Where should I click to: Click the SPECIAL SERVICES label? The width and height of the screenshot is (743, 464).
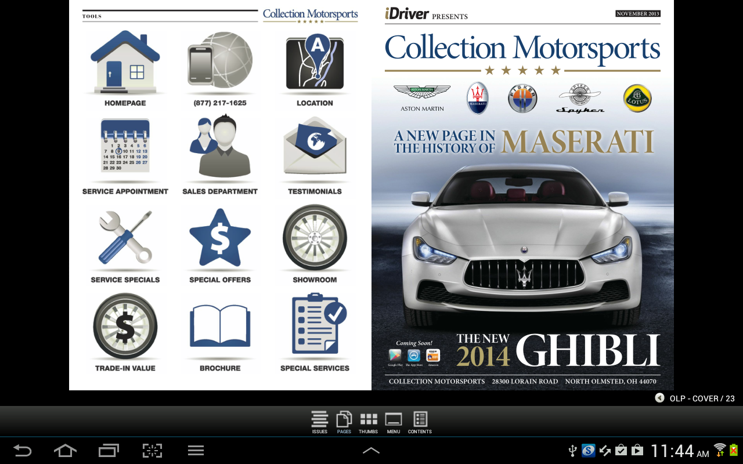click(x=315, y=368)
